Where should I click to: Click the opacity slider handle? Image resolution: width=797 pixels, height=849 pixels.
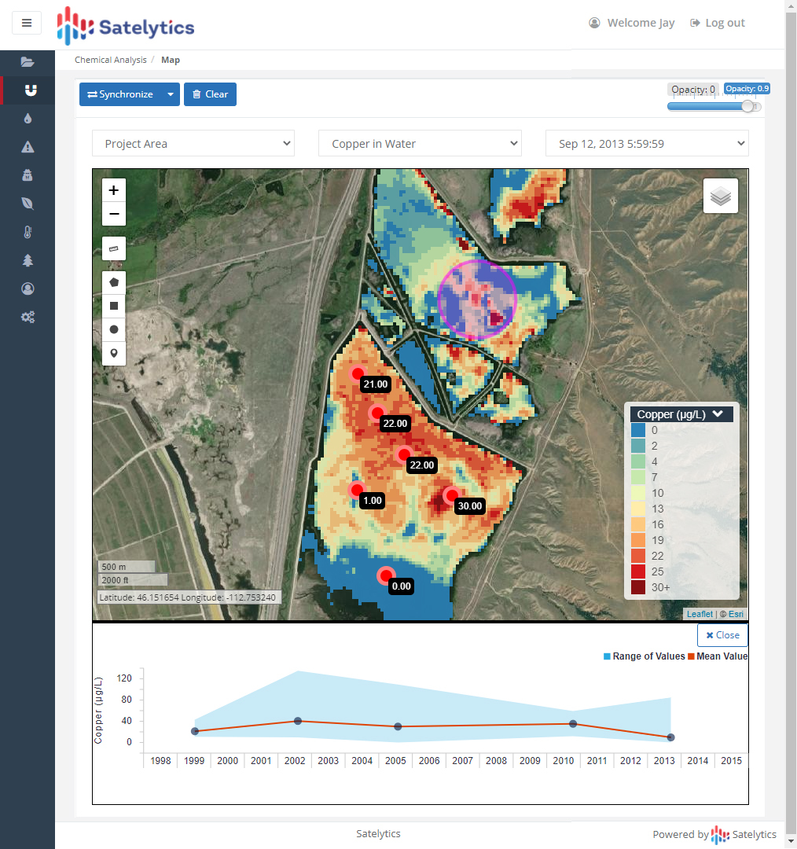[x=747, y=106]
